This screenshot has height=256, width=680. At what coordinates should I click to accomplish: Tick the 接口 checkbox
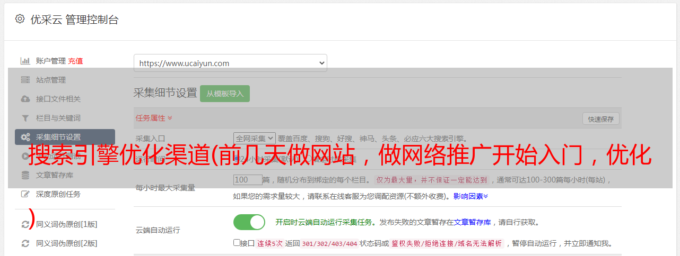tap(237, 243)
